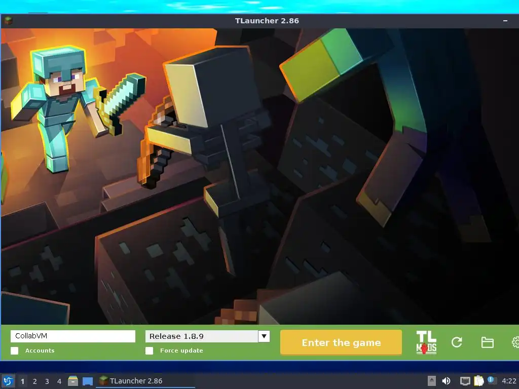Open the network connection tray icon
The width and height of the screenshot is (519, 389).
tap(465, 381)
